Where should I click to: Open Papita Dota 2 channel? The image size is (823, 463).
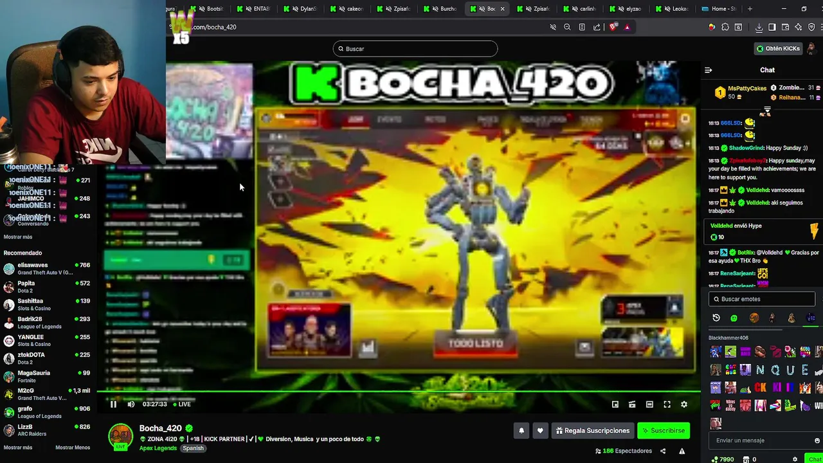(48, 287)
